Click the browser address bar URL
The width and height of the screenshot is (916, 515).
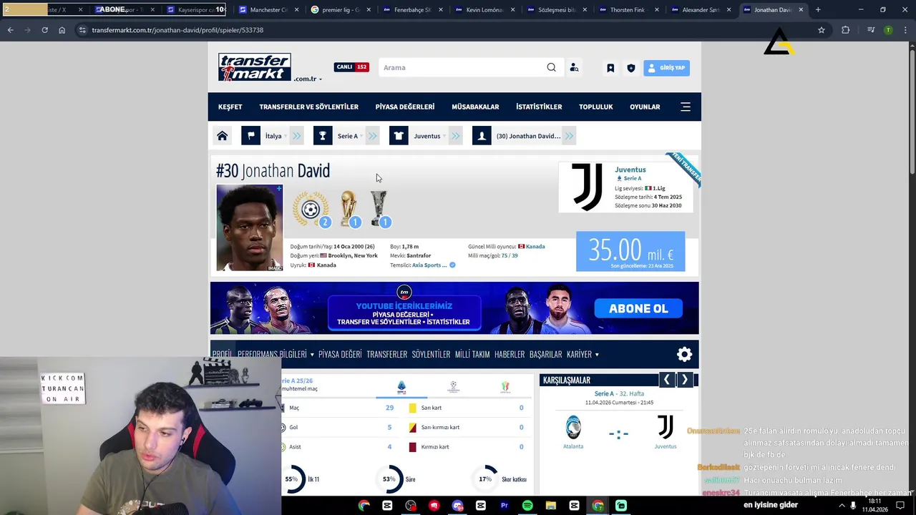177,30
